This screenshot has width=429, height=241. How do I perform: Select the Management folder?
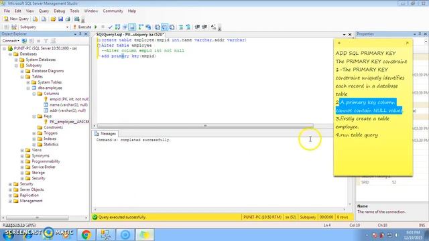(28, 201)
